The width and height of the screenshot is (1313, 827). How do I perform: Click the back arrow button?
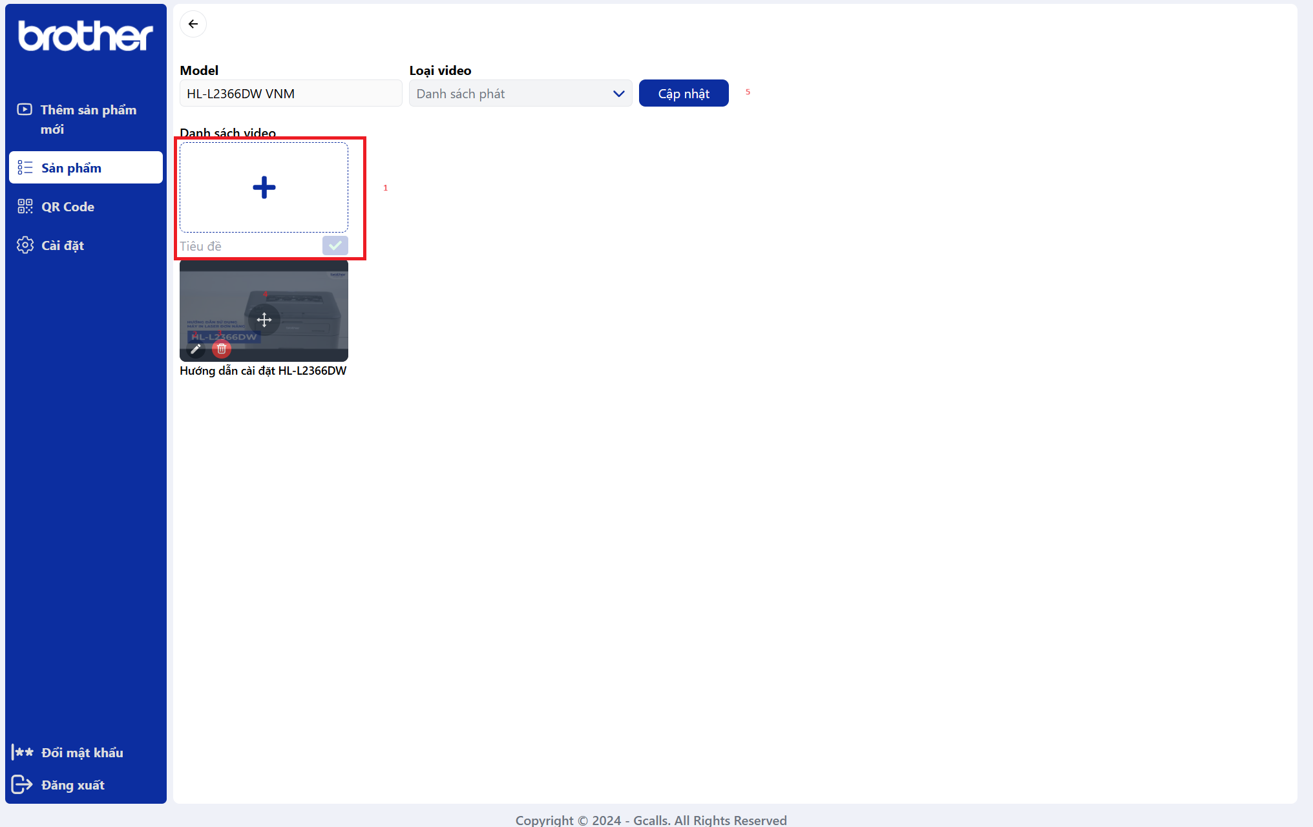(193, 25)
